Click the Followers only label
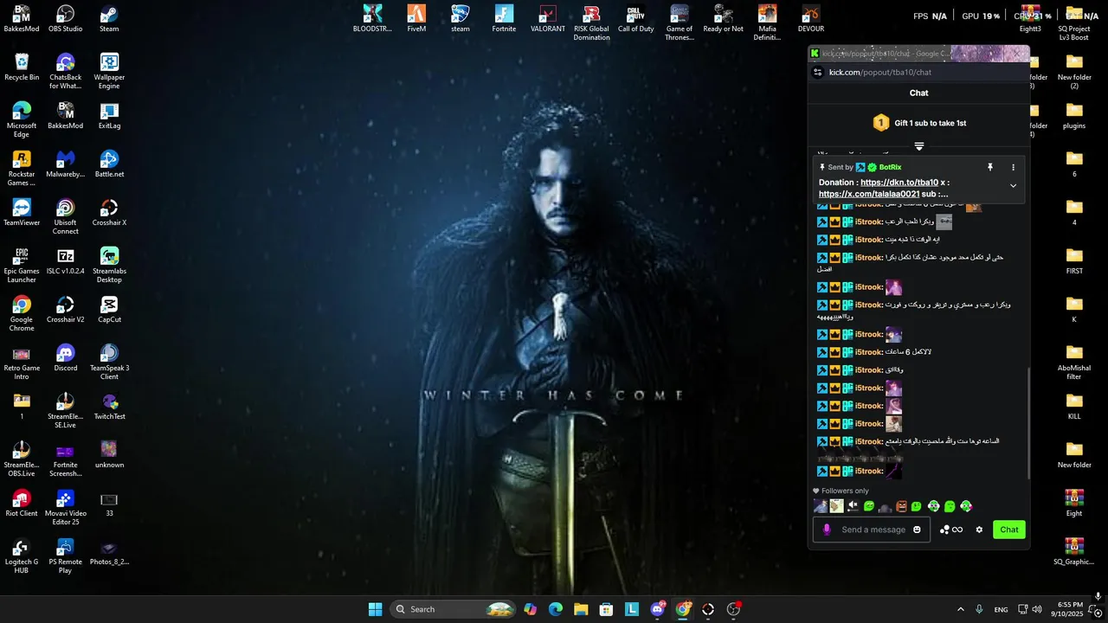1108x623 pixels. tap(845, 491)
